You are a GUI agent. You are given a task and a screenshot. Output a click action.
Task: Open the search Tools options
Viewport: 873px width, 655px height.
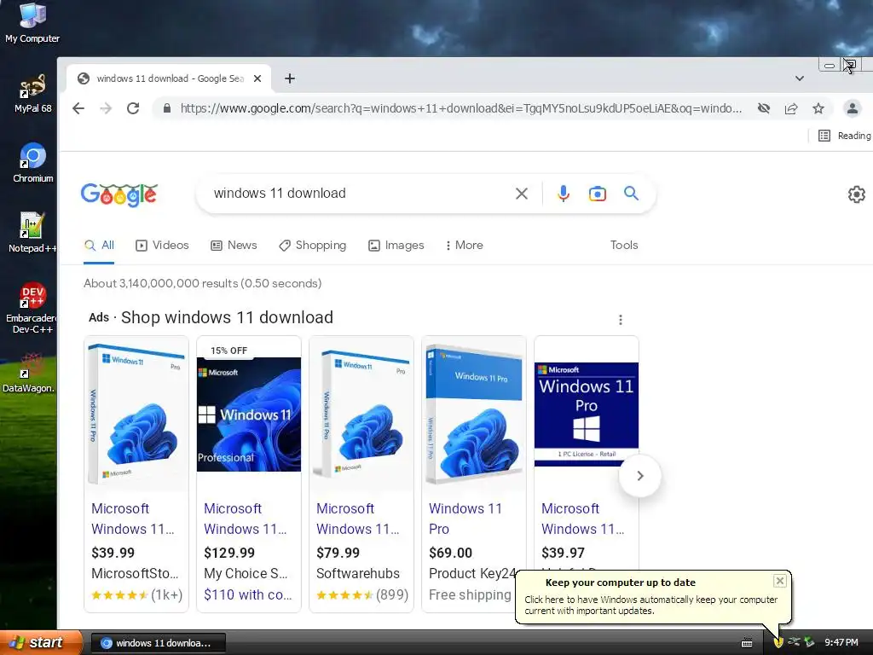(x=623, y=245)
